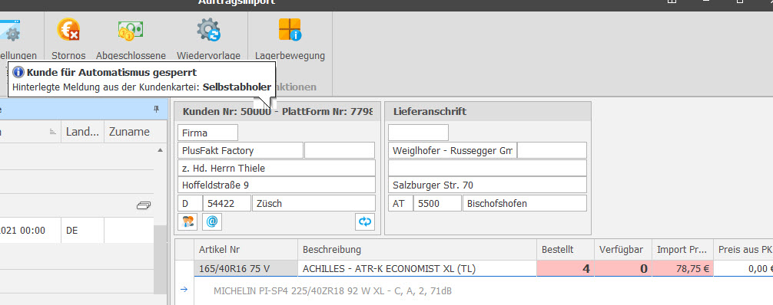Edit delivery country code AT field
This screenshot has height=305, width=773.
400,203
